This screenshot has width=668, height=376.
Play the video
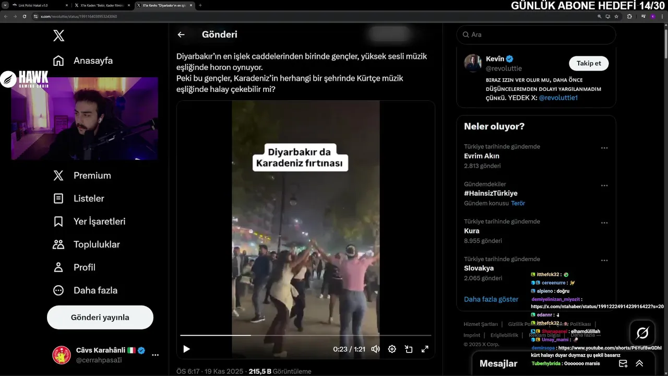coord(186,349)
